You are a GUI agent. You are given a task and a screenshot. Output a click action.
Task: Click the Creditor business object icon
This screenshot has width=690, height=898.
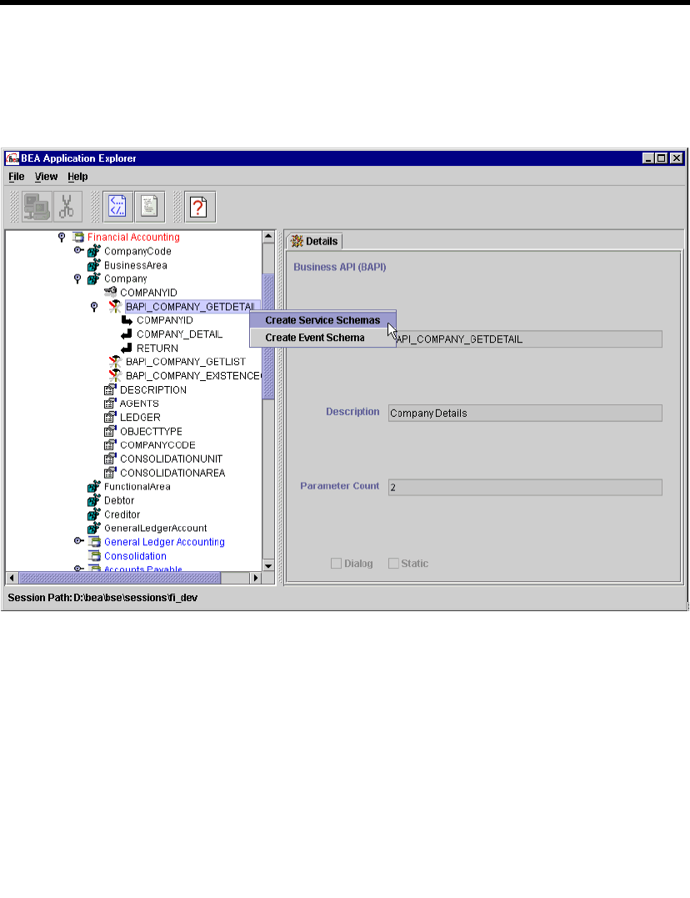(x=94, y=514)
